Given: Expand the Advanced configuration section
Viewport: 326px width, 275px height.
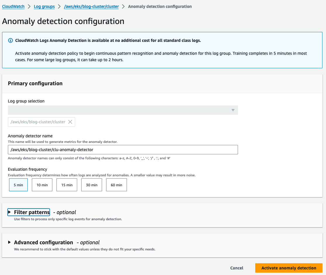Looking at the screenshot, I should [43, 242].
